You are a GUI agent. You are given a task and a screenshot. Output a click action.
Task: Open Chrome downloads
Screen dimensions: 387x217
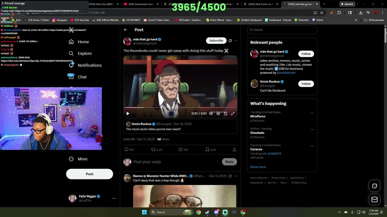coord(361,13)
